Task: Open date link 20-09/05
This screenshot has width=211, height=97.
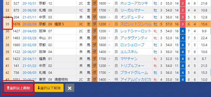Action: click(x=29, y=73)
